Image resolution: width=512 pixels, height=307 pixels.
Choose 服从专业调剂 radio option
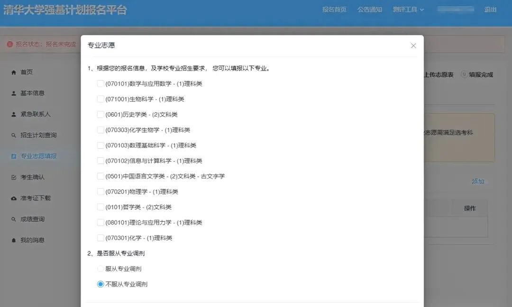pyautogui.click(x=101, y=269)
